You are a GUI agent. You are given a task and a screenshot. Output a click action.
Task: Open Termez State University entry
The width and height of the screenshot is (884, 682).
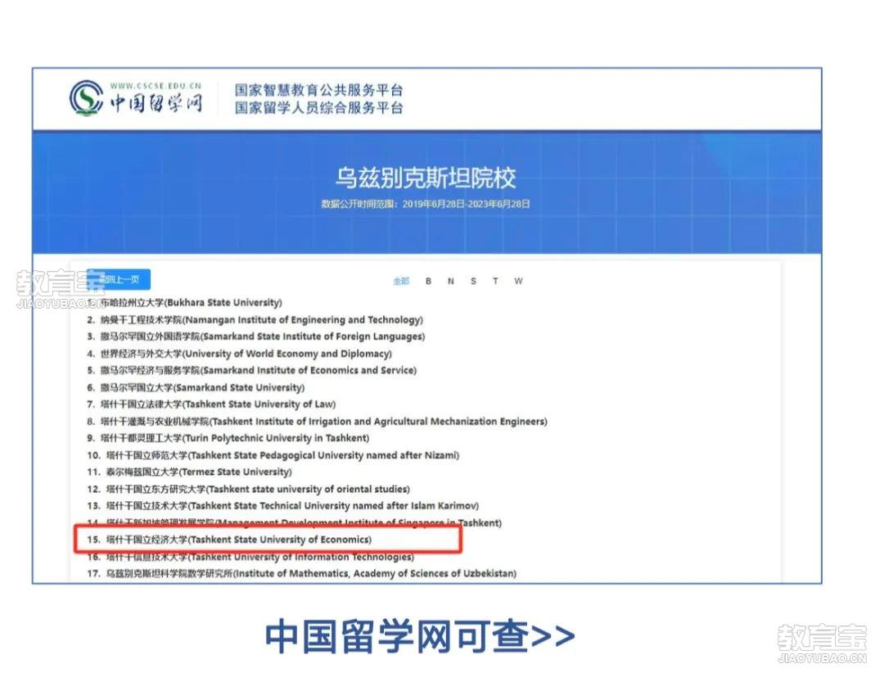click(x=189, y=472)
